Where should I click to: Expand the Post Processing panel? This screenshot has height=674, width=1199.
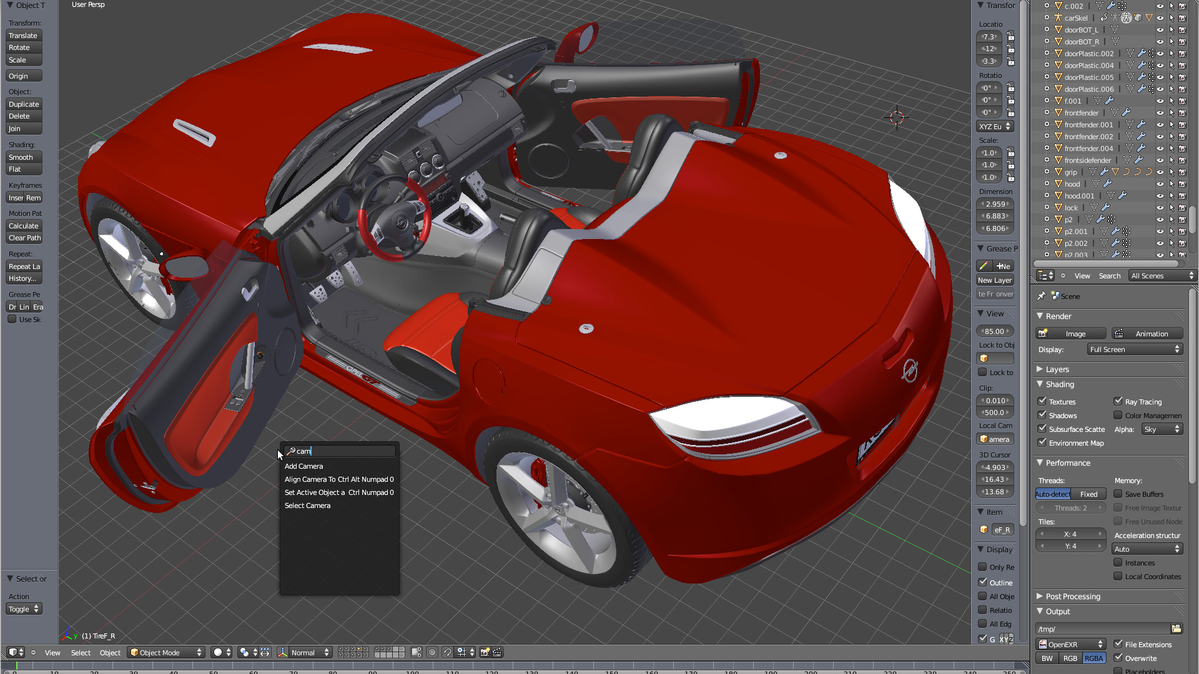pos(1072,596)
